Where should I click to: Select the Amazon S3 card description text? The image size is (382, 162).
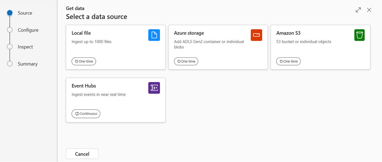pos(304,42)
